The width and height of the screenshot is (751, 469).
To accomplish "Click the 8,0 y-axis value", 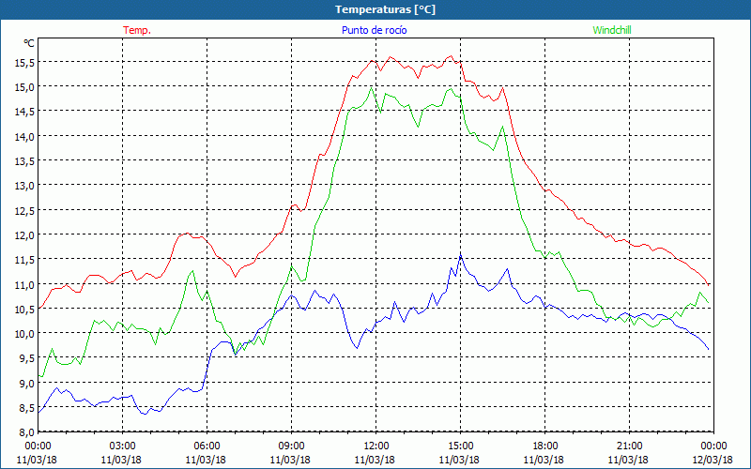I will 26,432.
